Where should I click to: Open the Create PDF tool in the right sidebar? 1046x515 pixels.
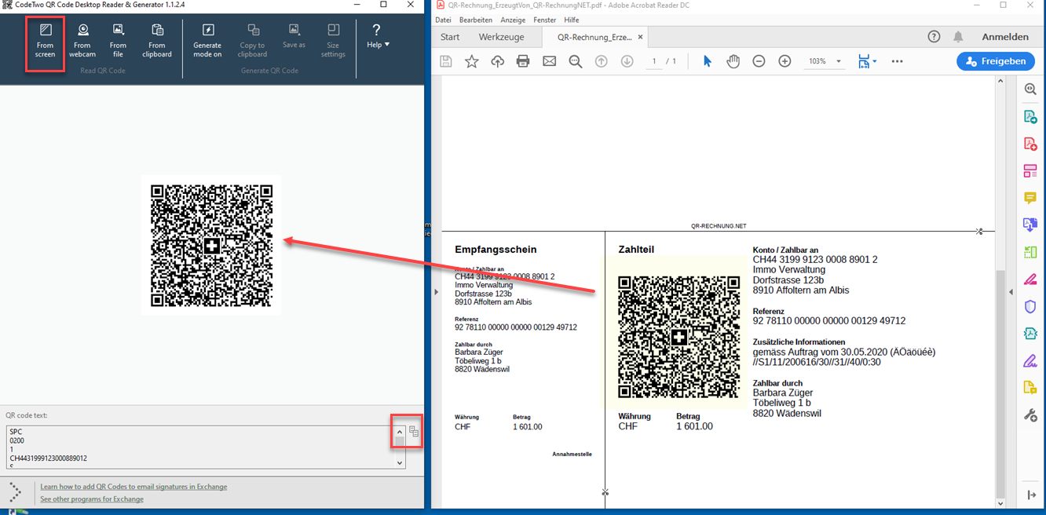(x=1030, y=144)
